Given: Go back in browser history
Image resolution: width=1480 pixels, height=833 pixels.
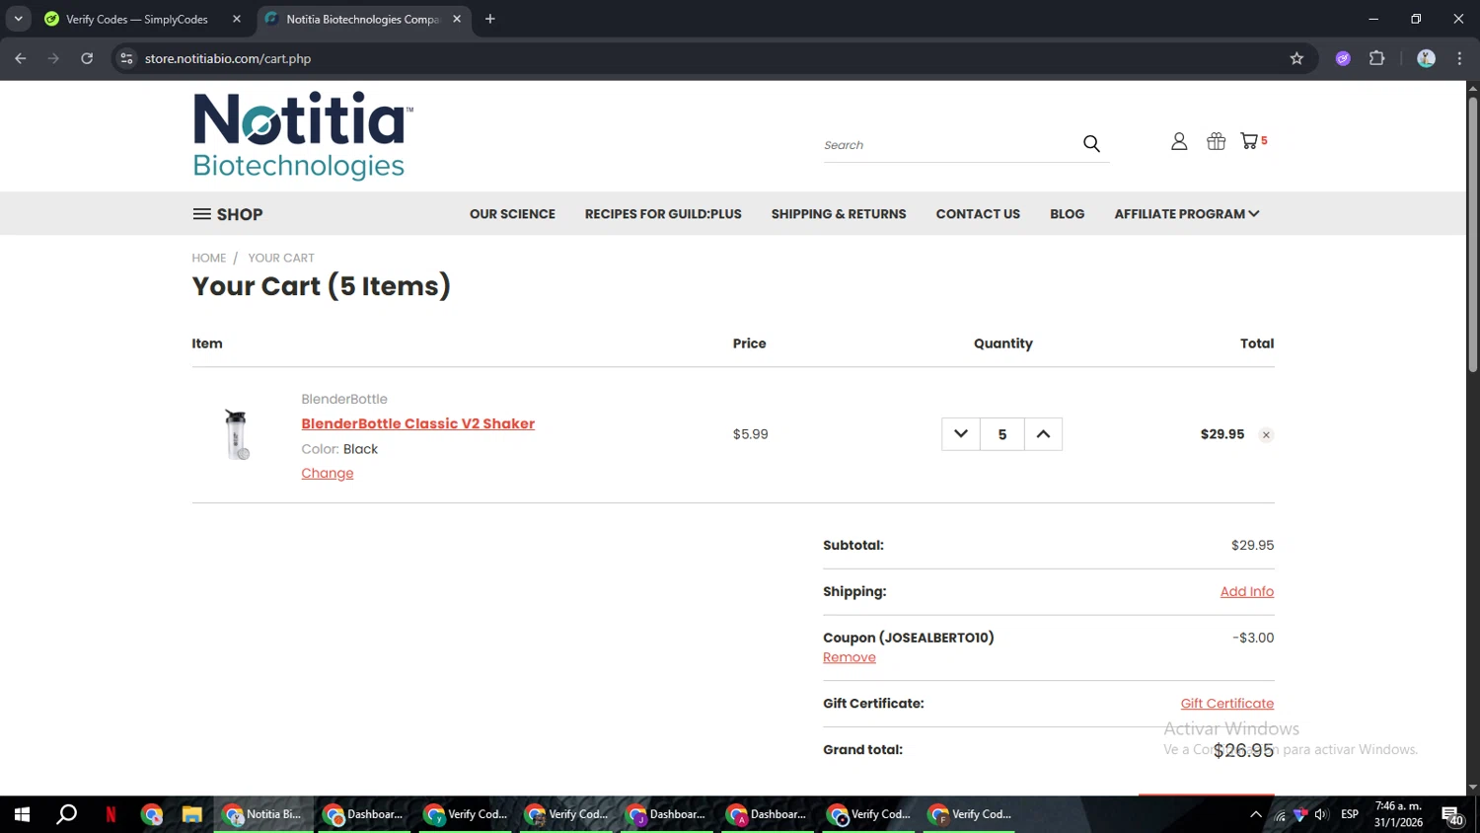Looking at the screenshot, I should coord(21,58).
